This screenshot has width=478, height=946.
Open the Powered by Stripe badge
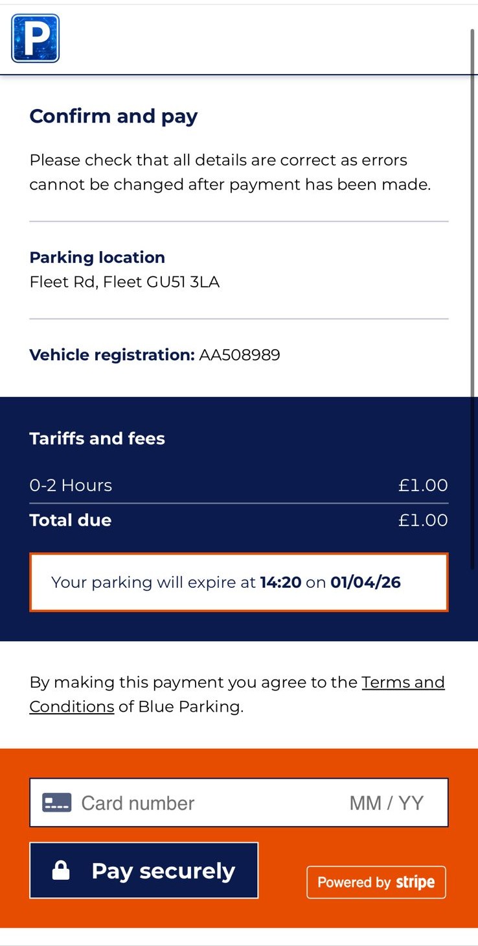tap(376, 882)
